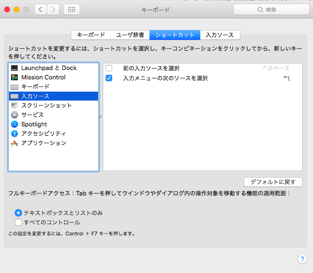Image resolution: width=313 pixels, height=273 pixels.
Task: Click the Spotlight magnifier icon
Action: coord(14,124)
